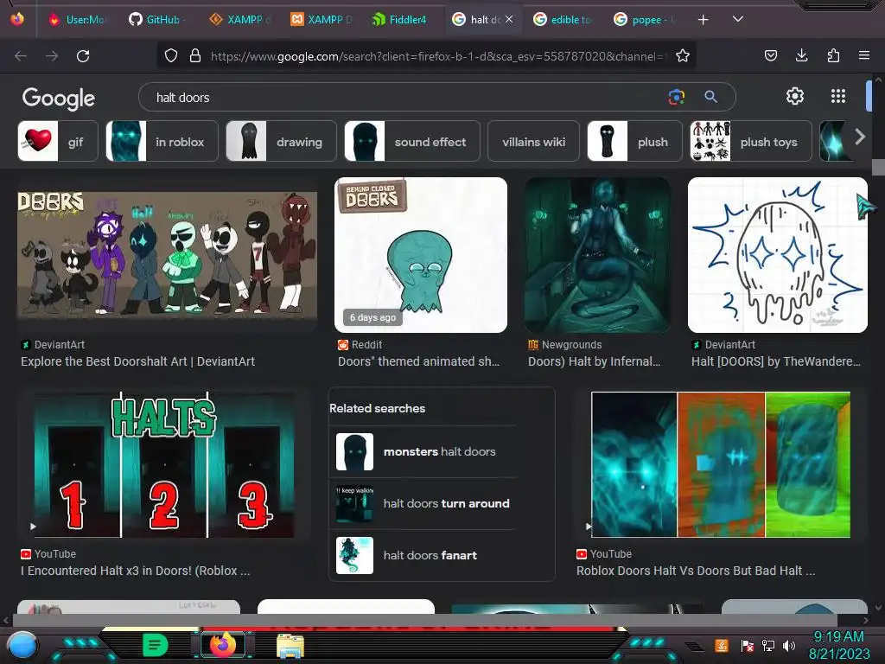Reload the current page
This screenshot has height=664, width=885.
[83, 56]
